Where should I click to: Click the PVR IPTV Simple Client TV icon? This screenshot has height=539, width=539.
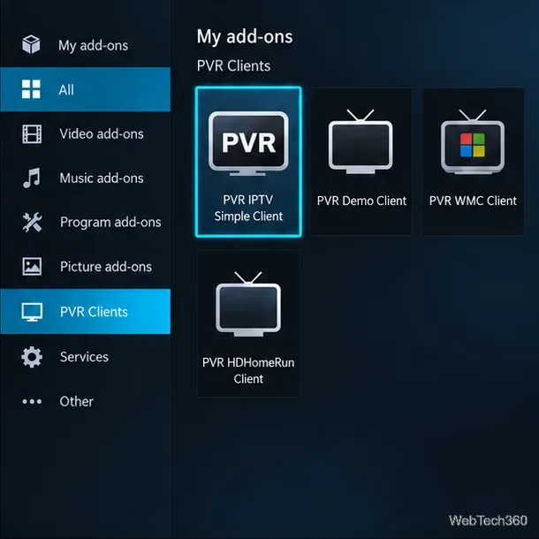[248, 143]
